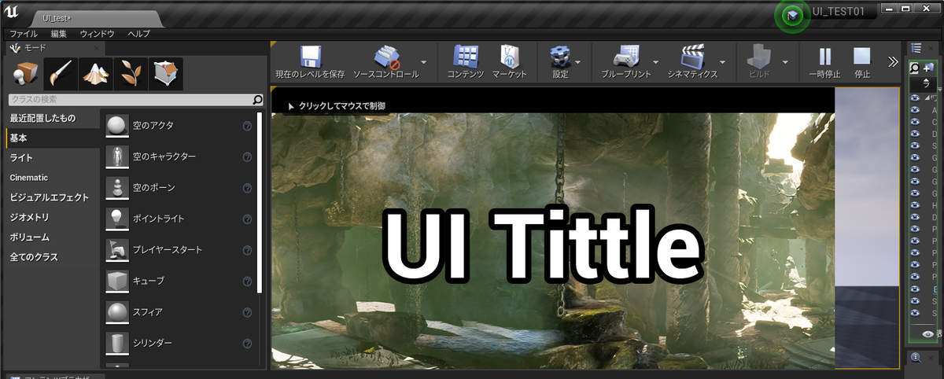Click the Cinematics clapperboard icon
Viewport: 944px width, 379px height.
692,57
